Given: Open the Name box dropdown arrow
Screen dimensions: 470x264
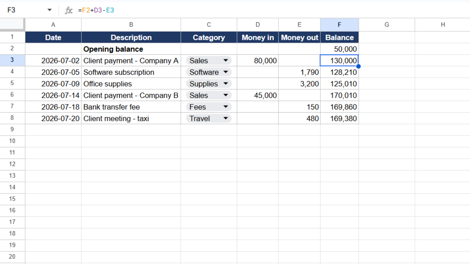Looking at the screenshot, I should click(x=49, y=11).
